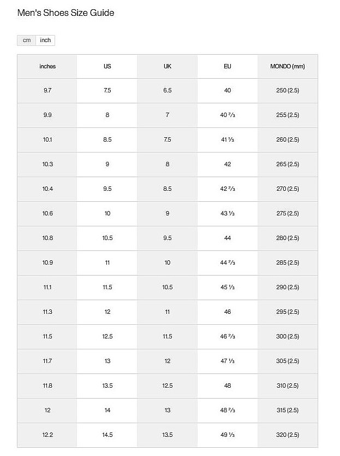This screenshot has width=340, height=456.
Task: Click the US column header
Action: [107, 66]
